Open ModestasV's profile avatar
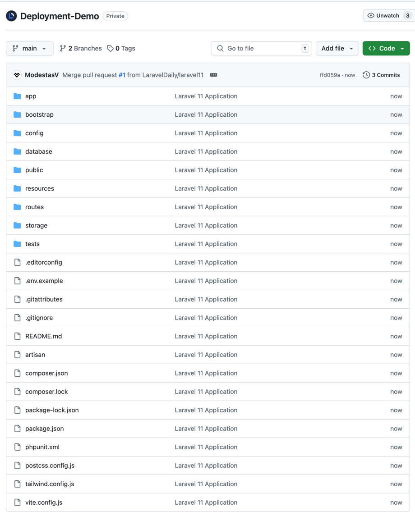415x516 pixels. click(17, 75)
